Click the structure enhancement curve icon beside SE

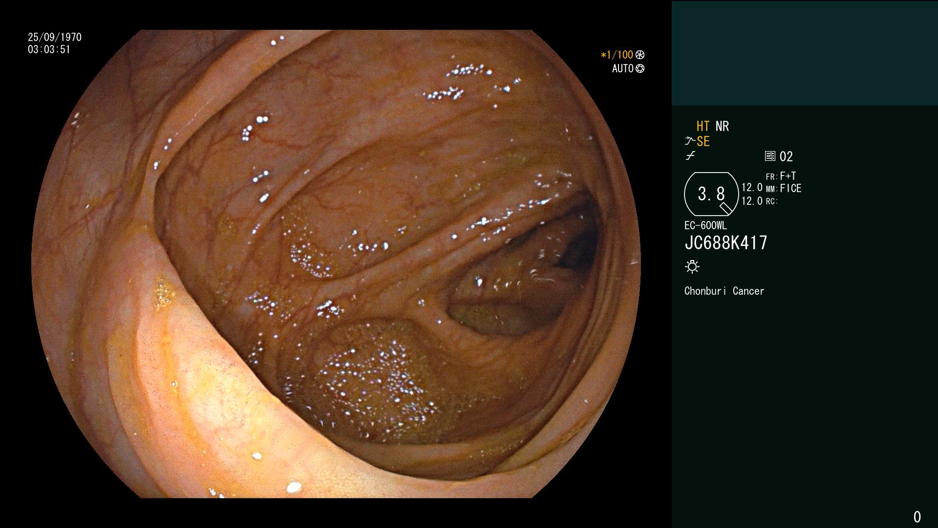(x=690, y=141)
